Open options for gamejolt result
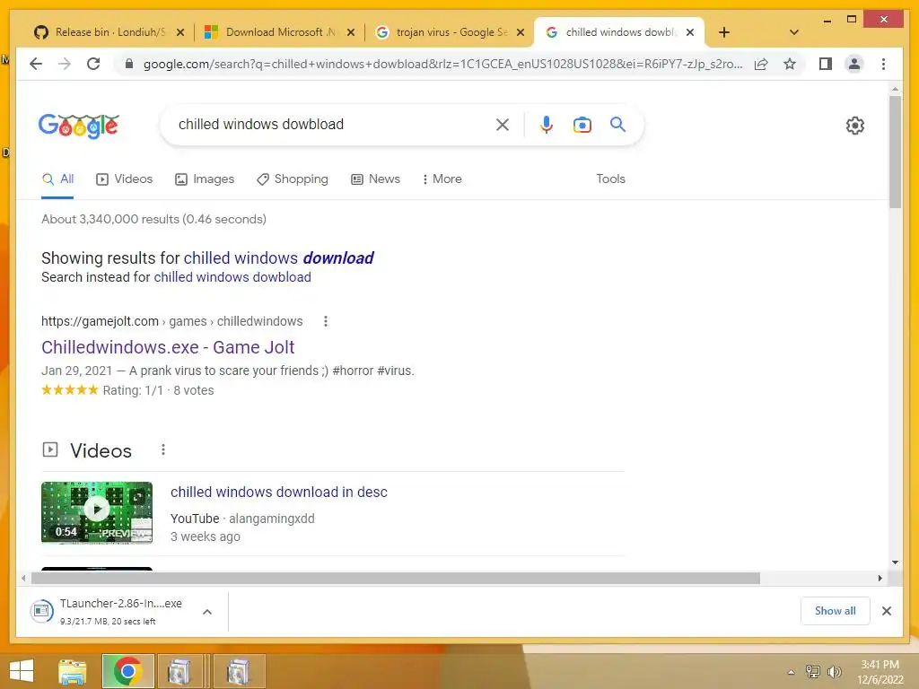This screenshot has height=689, width=919. (326, 321)
